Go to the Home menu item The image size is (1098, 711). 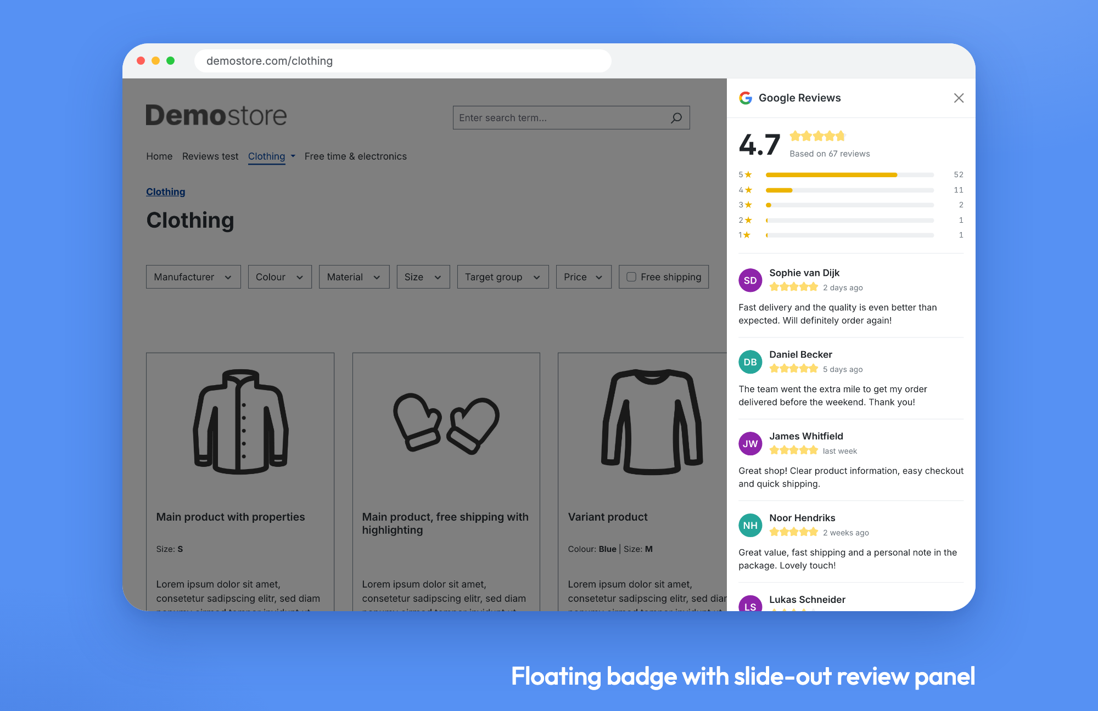point(159,156)
